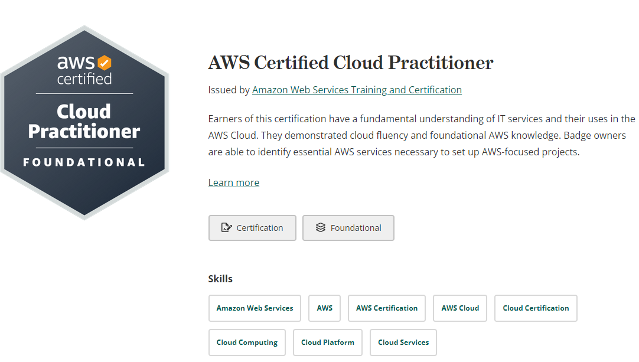This screenshot has width=639, height=362.
Task: Select the Cloud Platform skill tag
Action: [x=327, y=342]
